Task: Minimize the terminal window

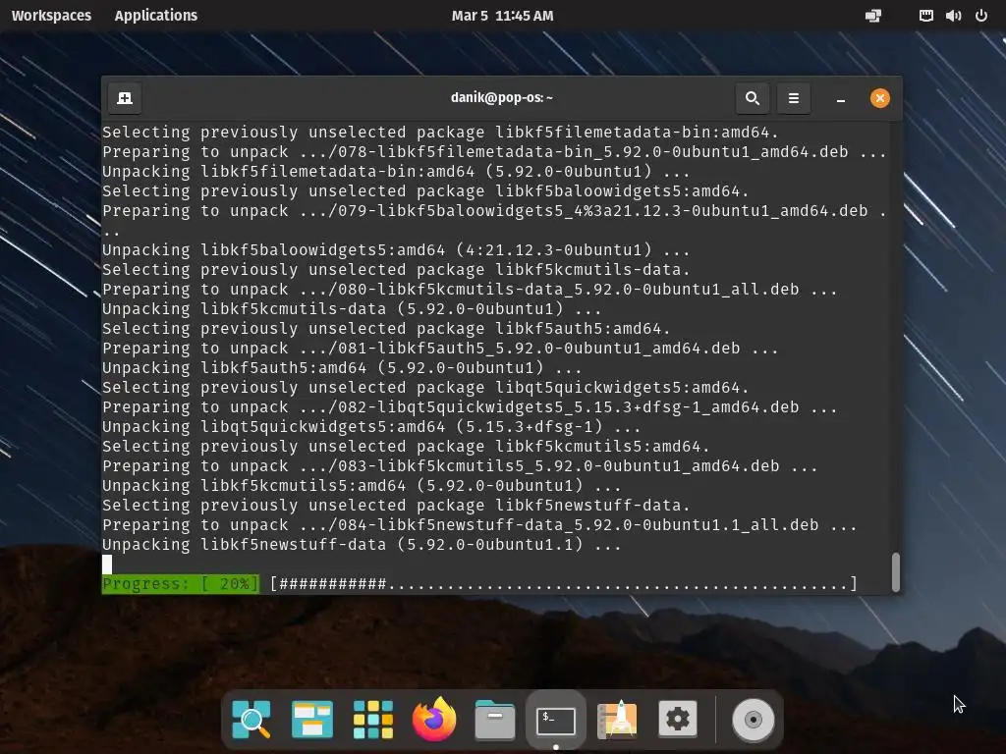Action: click(x=841, y=99)
